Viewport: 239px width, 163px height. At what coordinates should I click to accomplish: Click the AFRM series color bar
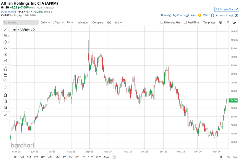tap(20, 30)
